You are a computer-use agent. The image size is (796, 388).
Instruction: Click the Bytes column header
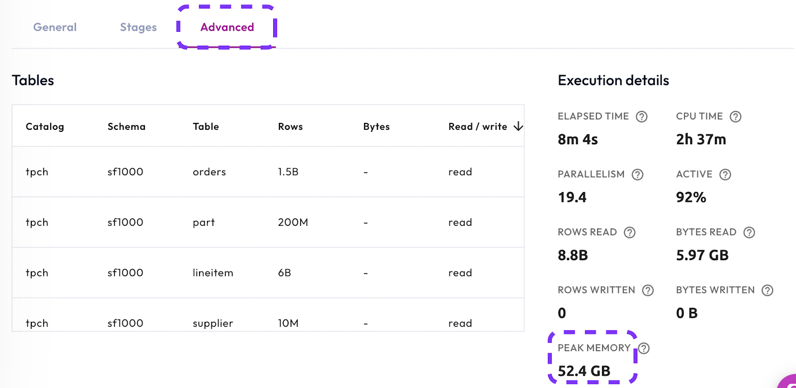[376, 126]
